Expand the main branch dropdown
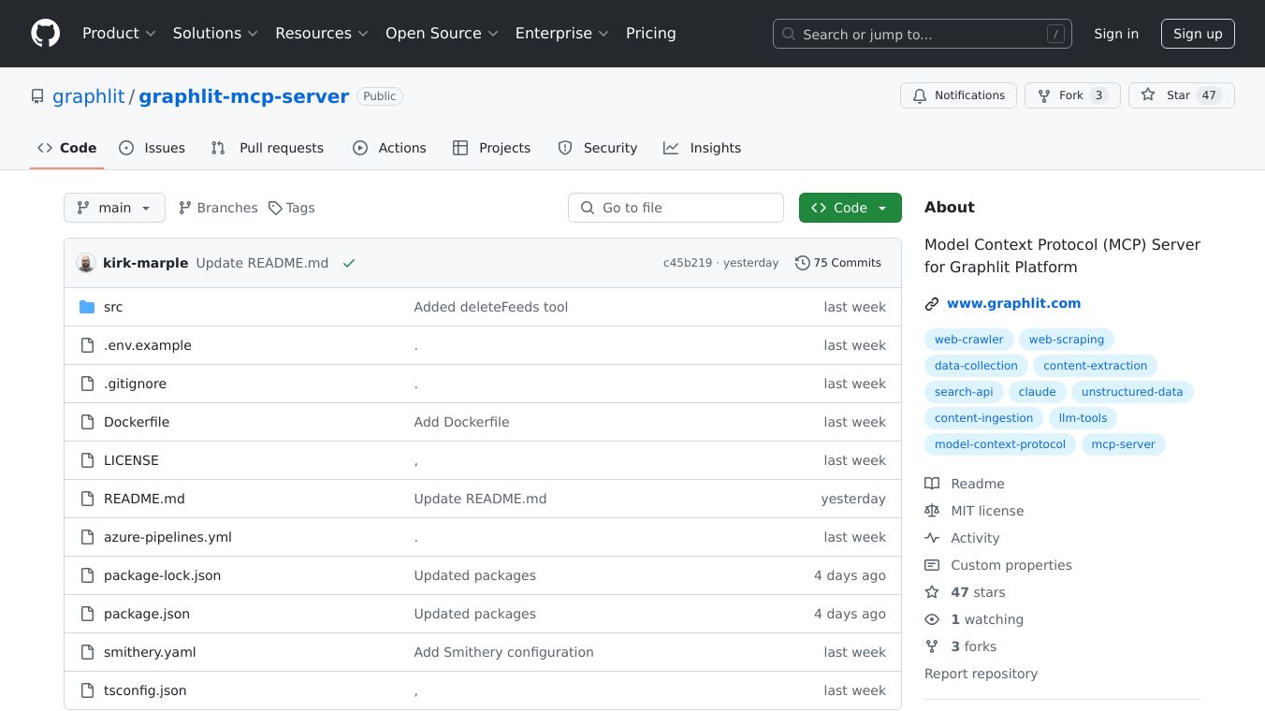The width and height of the screenshot is (1265, 711). tap(114, 208)
